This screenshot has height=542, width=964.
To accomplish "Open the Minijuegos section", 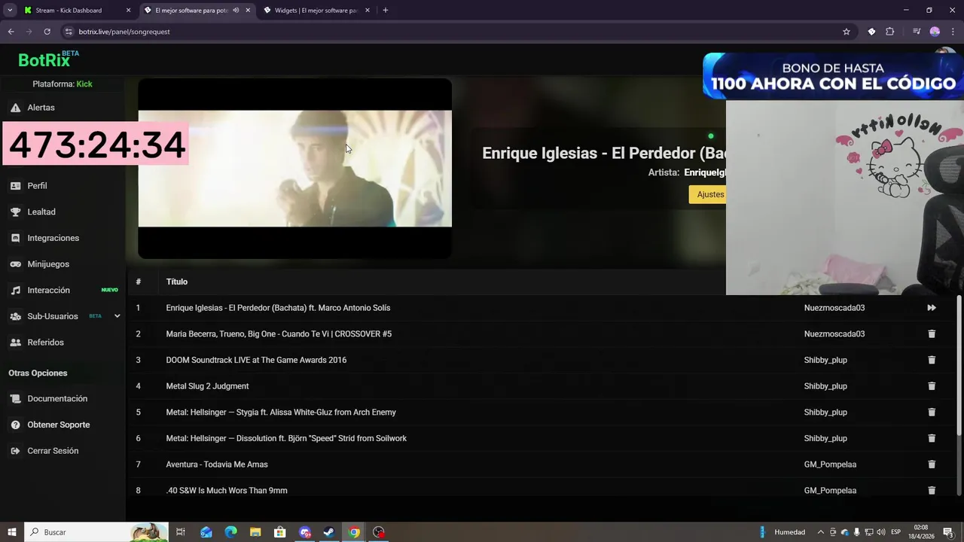I will [48, 264].
